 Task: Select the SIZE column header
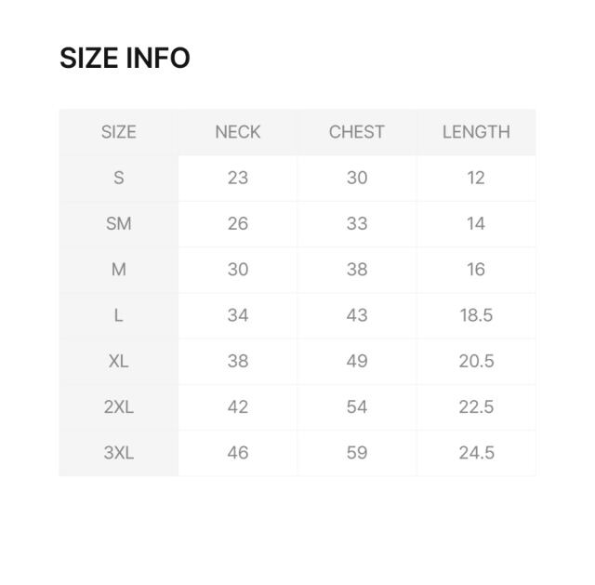(x=118, y=132)
